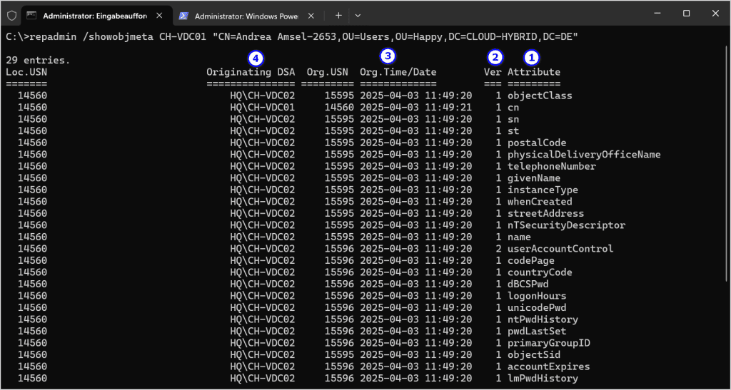Click the numbered marker 1 above Attribute
Image resolution: width=731 pixels, height=390 pixels.
[x=533, y=58]
